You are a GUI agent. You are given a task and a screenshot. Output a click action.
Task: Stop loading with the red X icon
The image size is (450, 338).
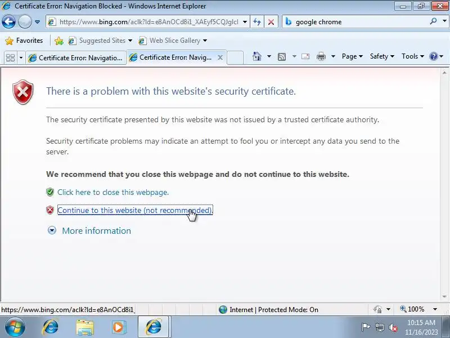271,22
